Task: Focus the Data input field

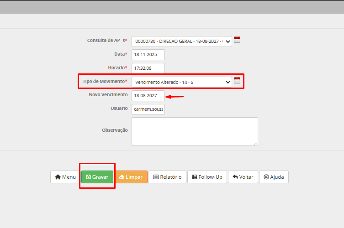Action: point(148,55)
